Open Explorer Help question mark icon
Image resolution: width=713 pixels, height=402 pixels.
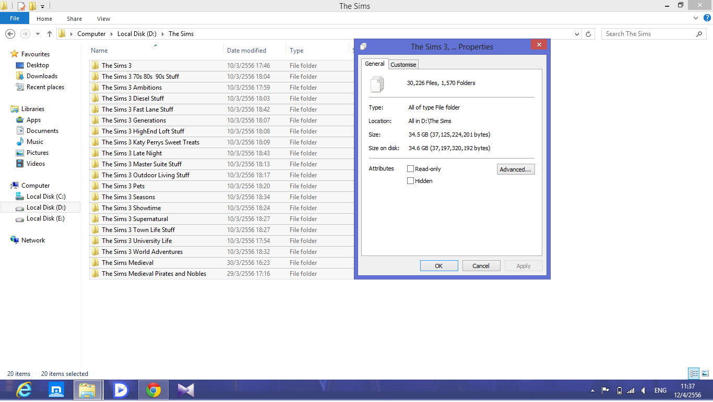pos(707,18)
